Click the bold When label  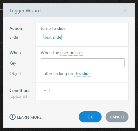(15, 53)
